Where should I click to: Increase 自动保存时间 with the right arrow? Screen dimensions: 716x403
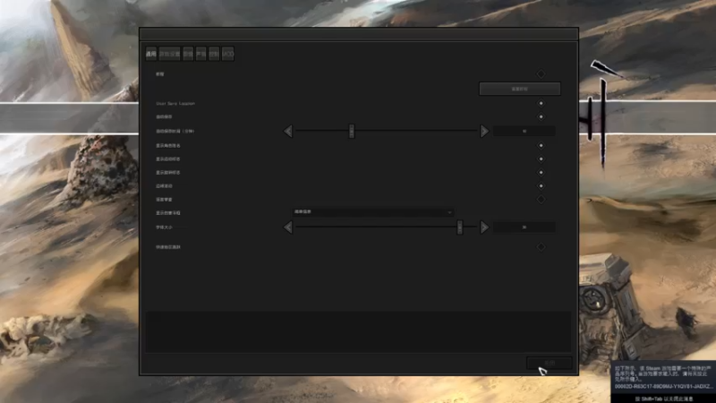[x=484, y=131]
